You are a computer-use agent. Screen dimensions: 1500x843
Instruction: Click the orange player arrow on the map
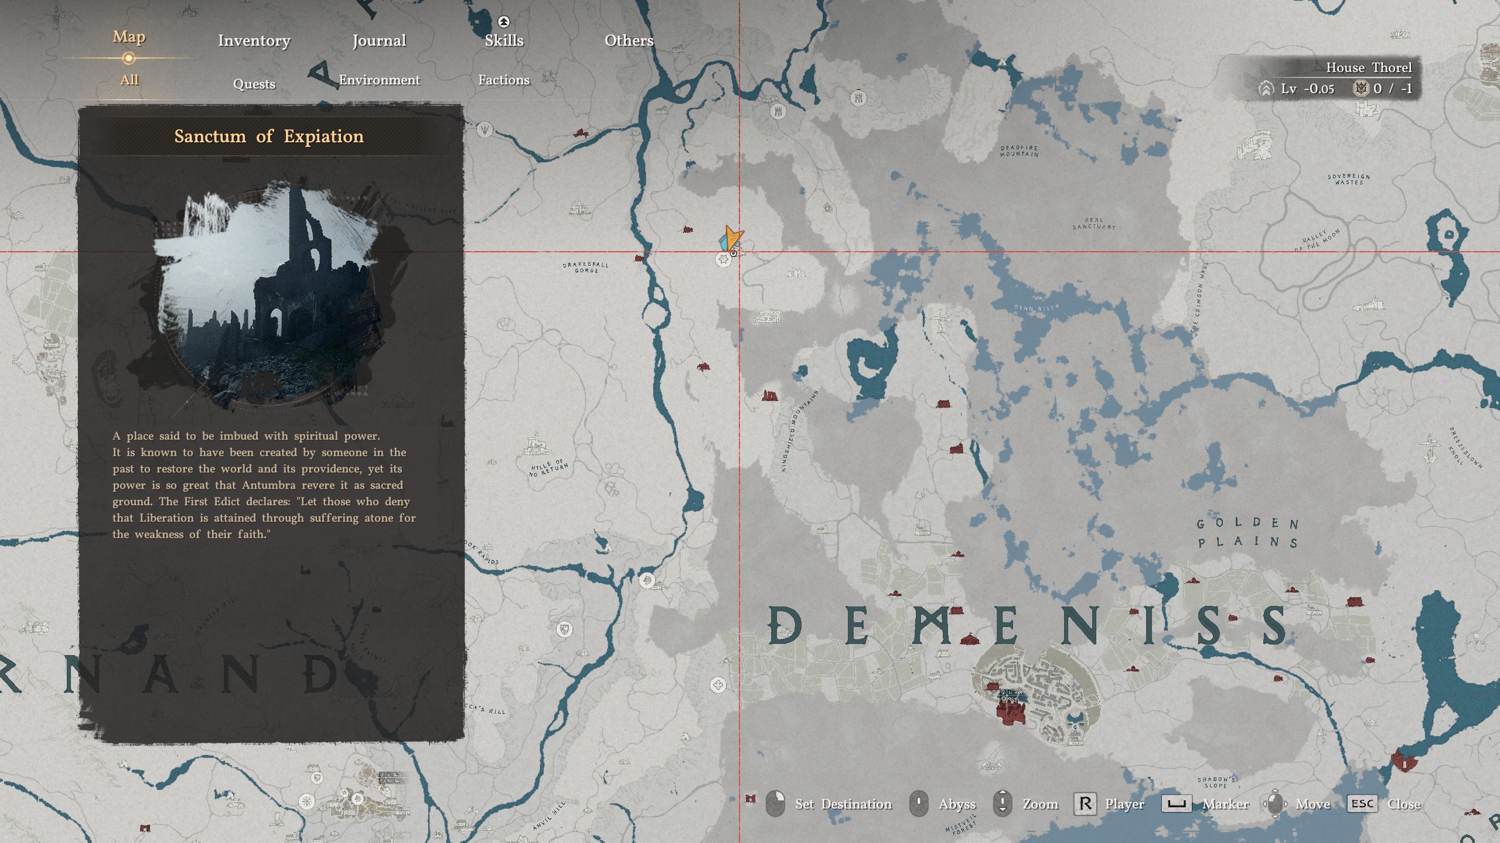point(731,237)
